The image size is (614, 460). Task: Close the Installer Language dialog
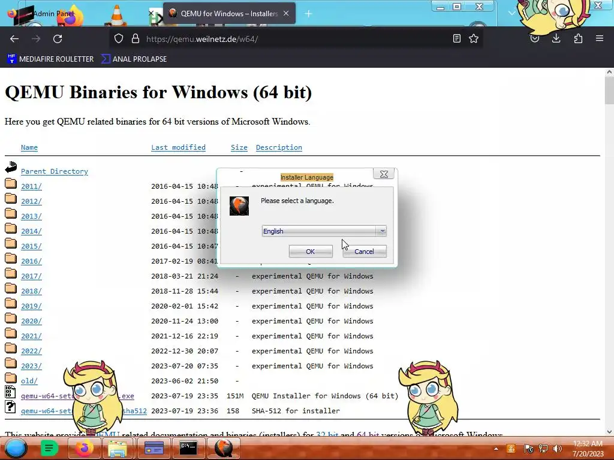pyautogui.click(x=384, y=174)
